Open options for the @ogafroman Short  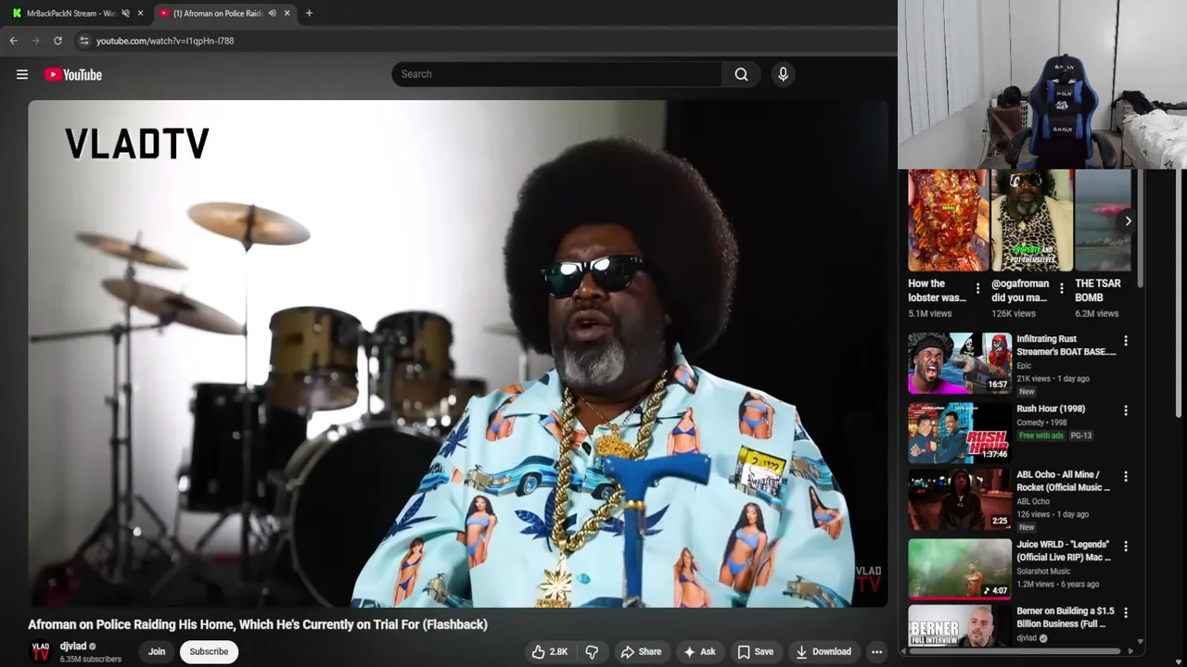[x=1061, y=288]
